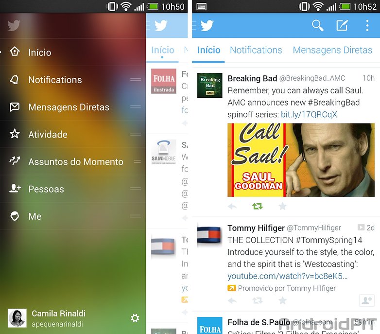Viewport: 380px width, 334px height.
Task: Open the bit.ly/17QRCqX link
Action: tap(309, 114)
